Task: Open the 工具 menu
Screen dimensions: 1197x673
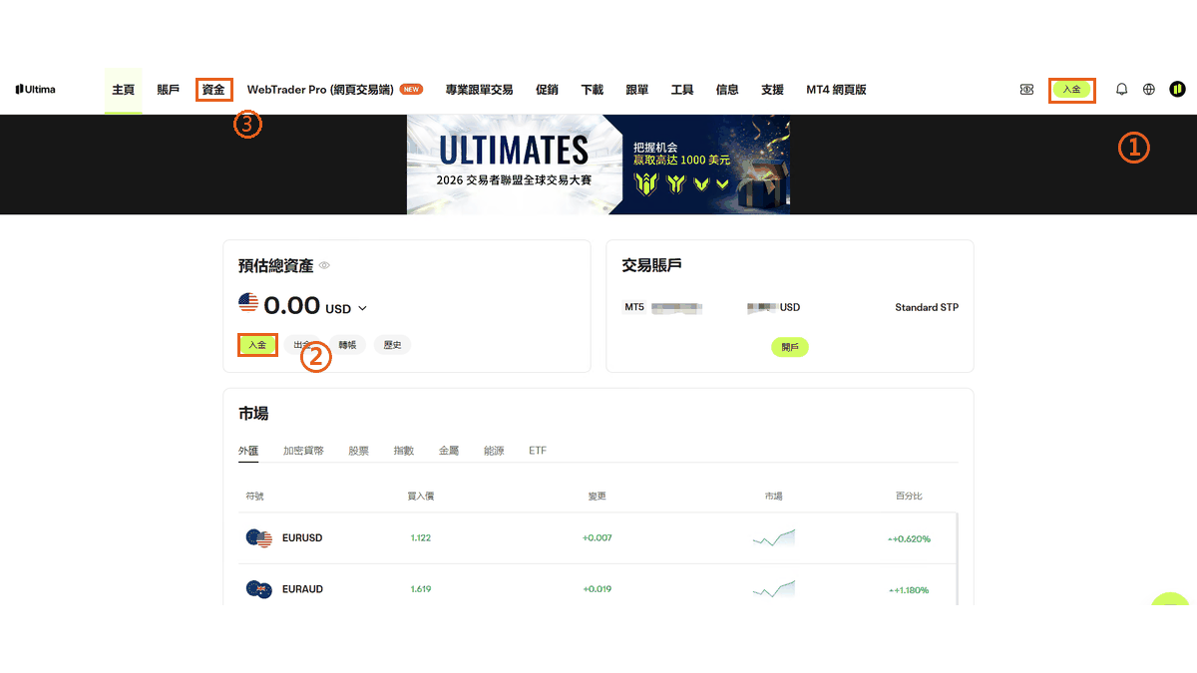Action: coord(682,90)
